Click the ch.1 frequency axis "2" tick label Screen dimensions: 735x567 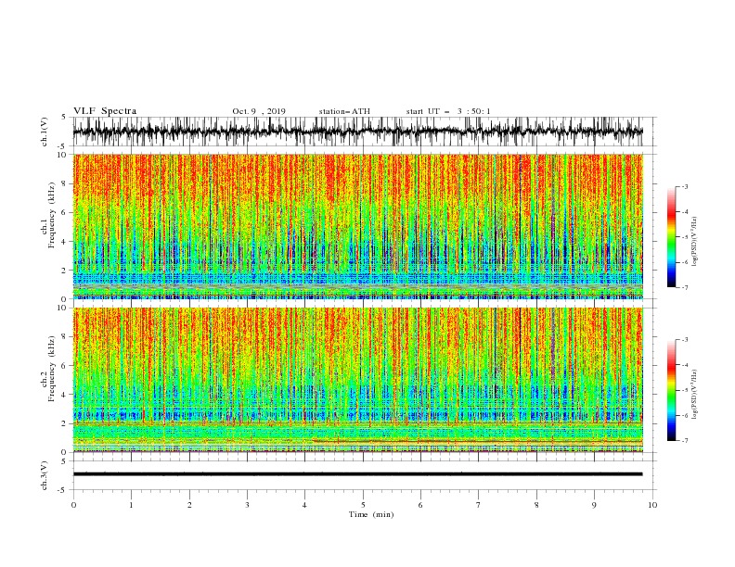[64, 271]
